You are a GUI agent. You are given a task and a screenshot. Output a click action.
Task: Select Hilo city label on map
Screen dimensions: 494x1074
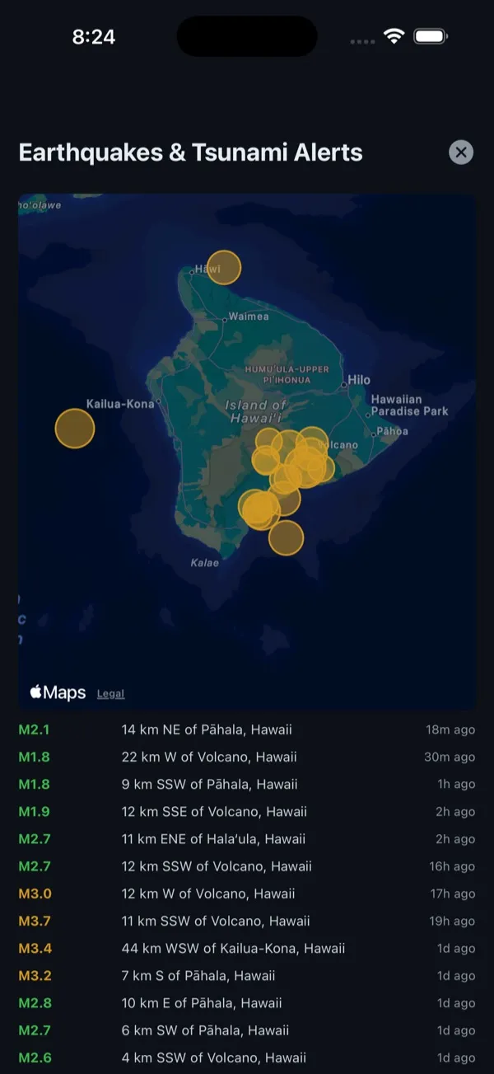click(358, 380)
